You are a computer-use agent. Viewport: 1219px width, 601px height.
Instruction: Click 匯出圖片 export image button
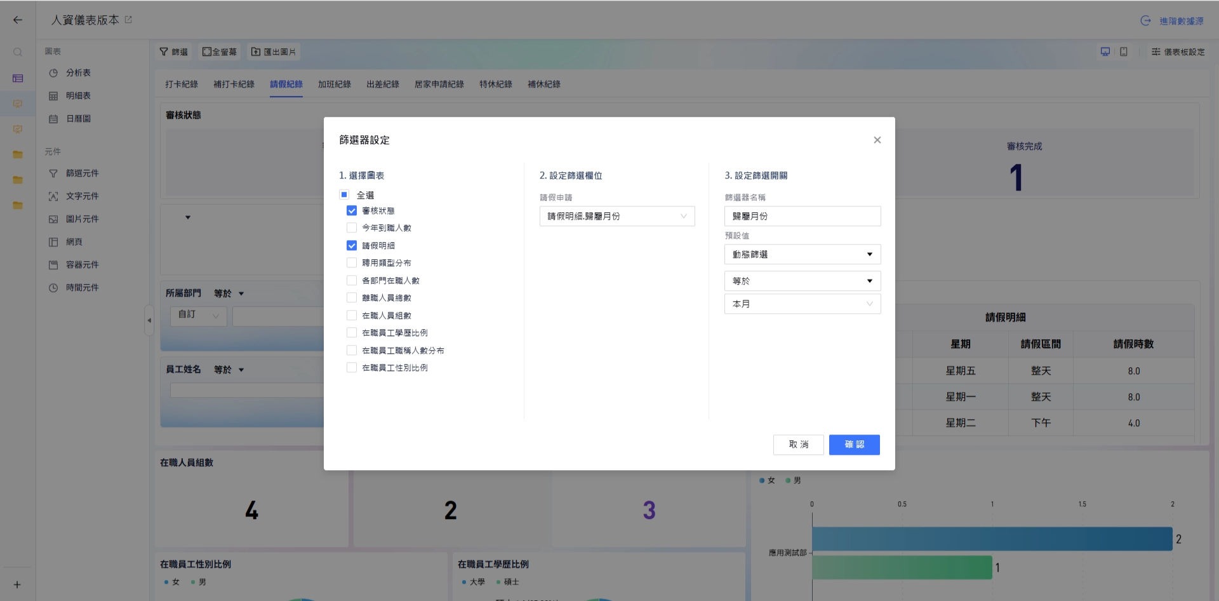pos(274,52)
